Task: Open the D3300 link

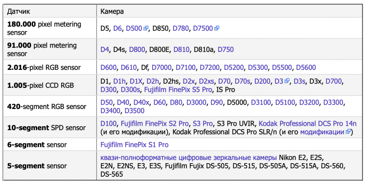Action: (333, 102)
